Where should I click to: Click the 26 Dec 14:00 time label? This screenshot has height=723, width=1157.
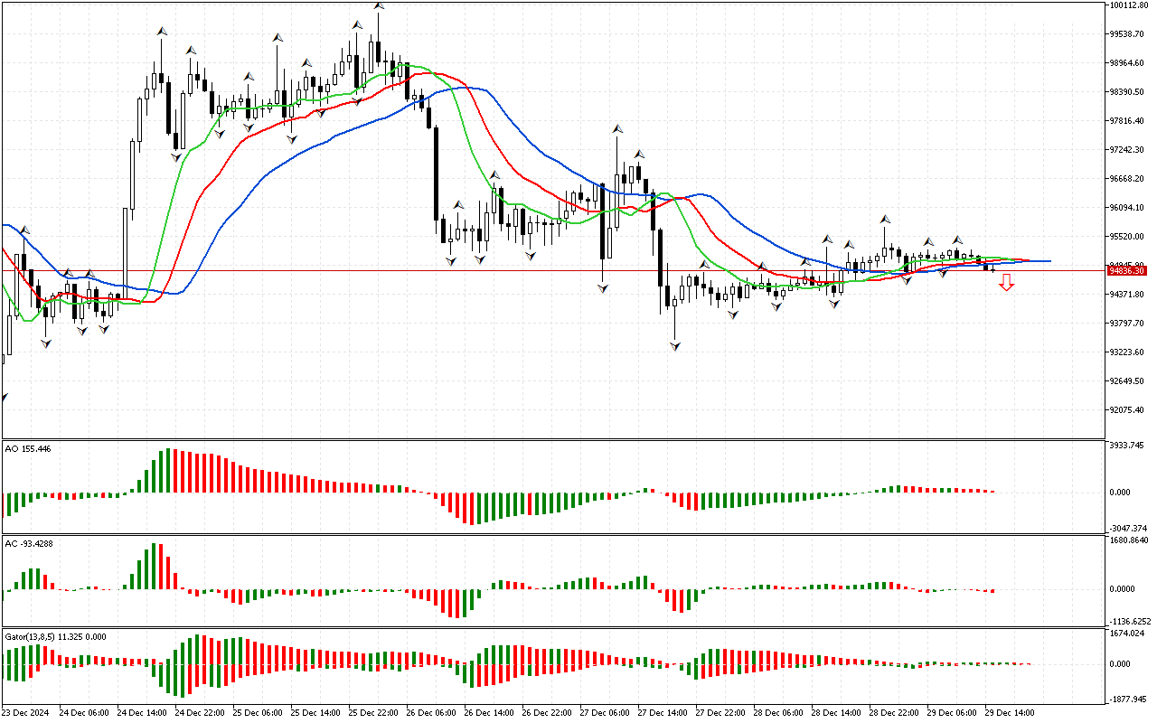click(489, 713)
